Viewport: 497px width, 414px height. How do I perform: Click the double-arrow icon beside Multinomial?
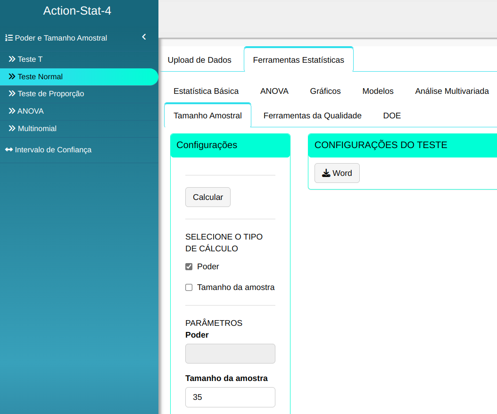click(12, 128)
